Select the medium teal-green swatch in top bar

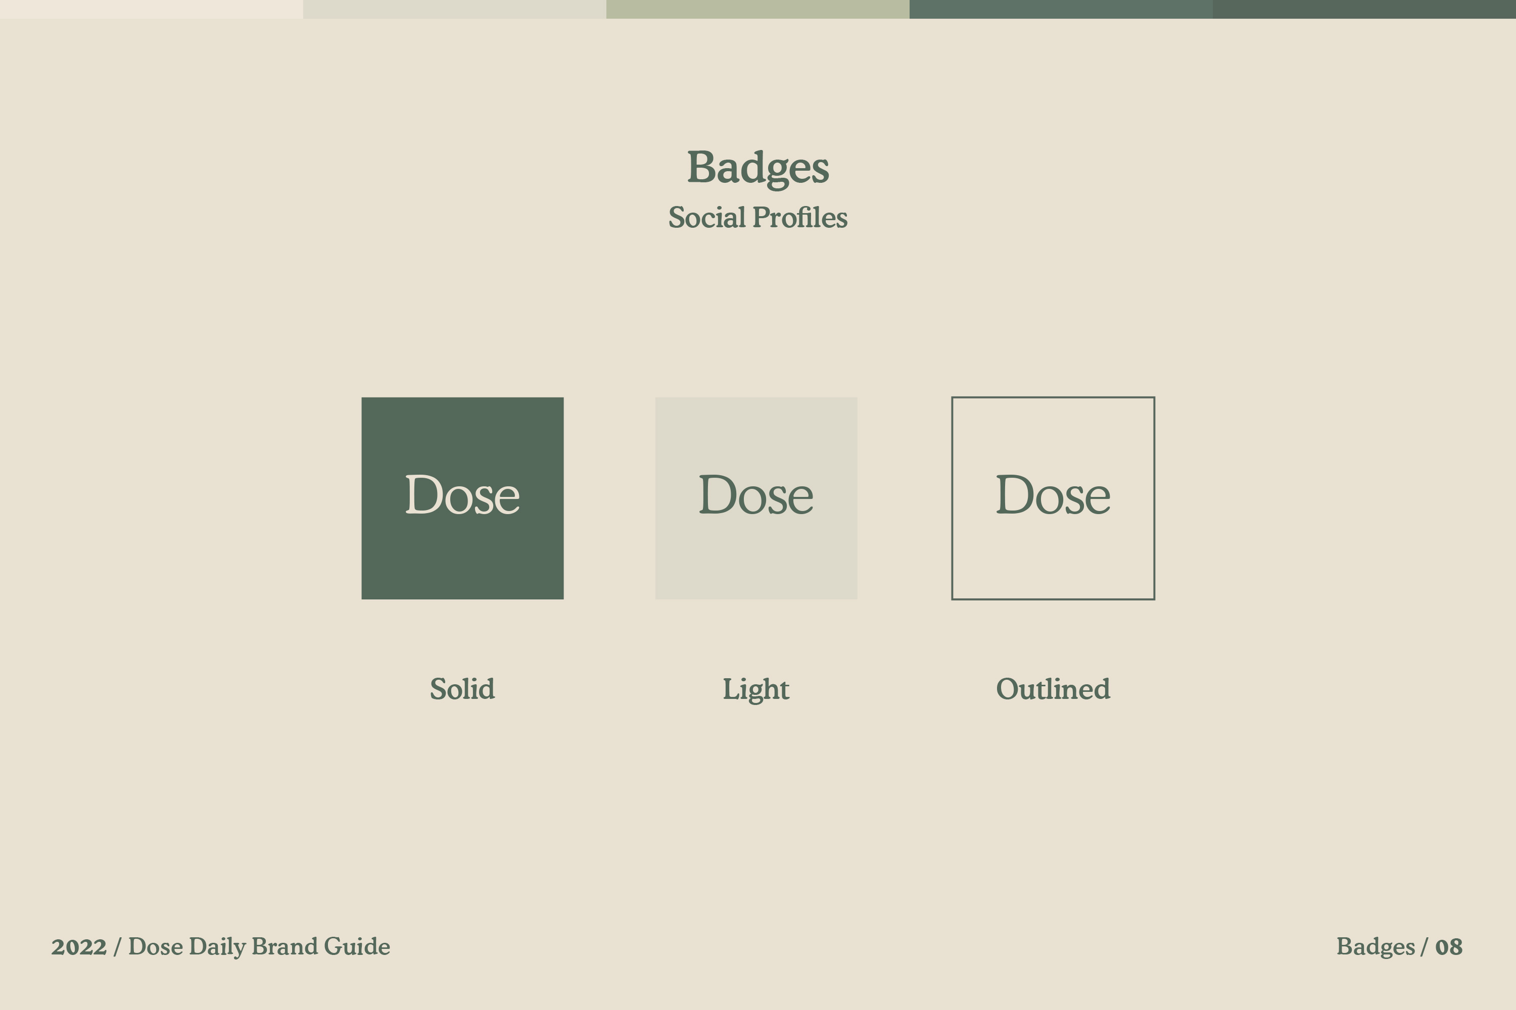(x=1060, y=9)
